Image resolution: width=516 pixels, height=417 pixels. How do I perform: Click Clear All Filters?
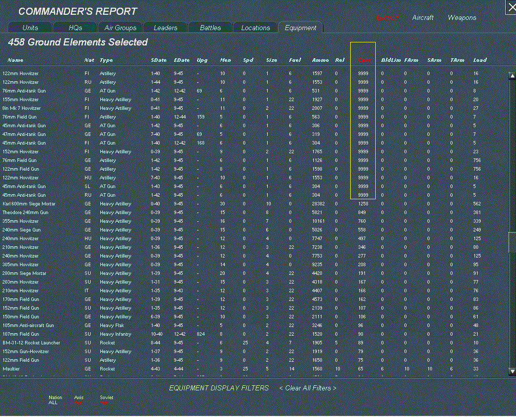point(308,388)
